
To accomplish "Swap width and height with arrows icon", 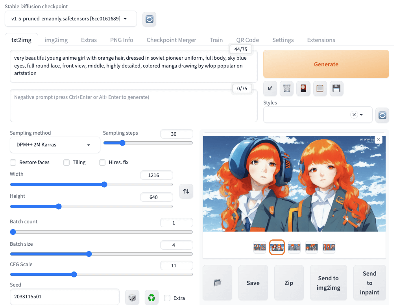I will [x=186, y=191].
